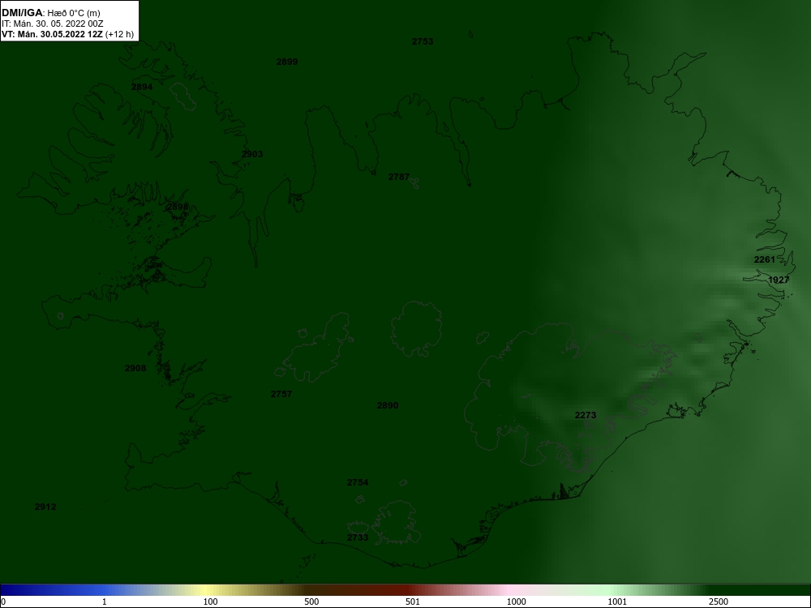
Task: Click the 2733 label near south coast
Action: (x=358, y=537)
